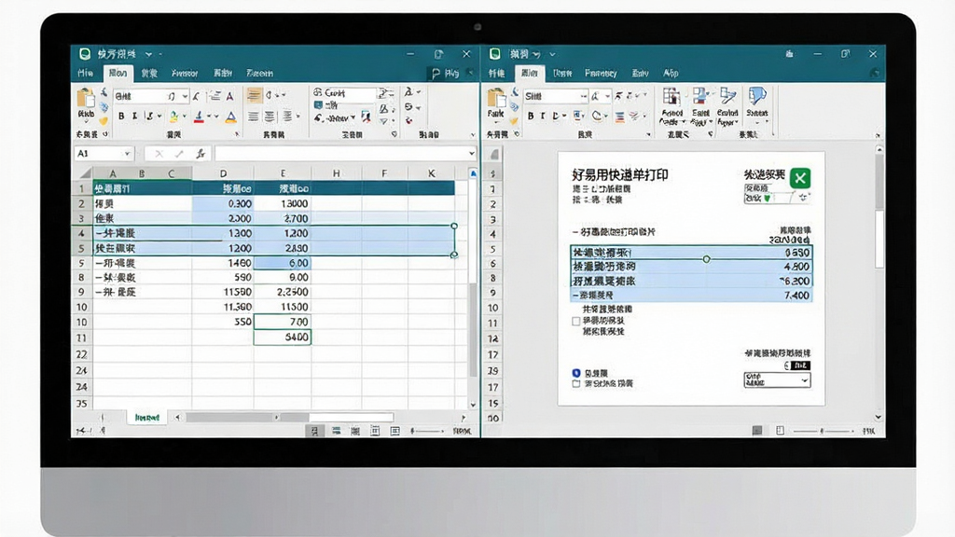This screenshot has width=955, height=537.
Task: Switch to the highlighted ribbon tab in the document window
Action: (530, 73)
